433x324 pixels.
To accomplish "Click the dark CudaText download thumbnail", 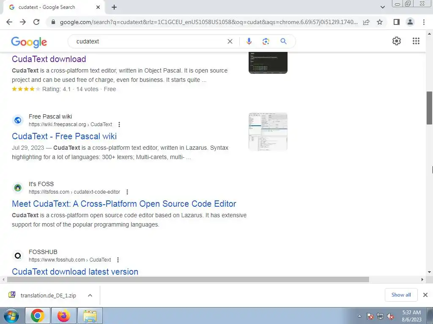I will (268, 63).
